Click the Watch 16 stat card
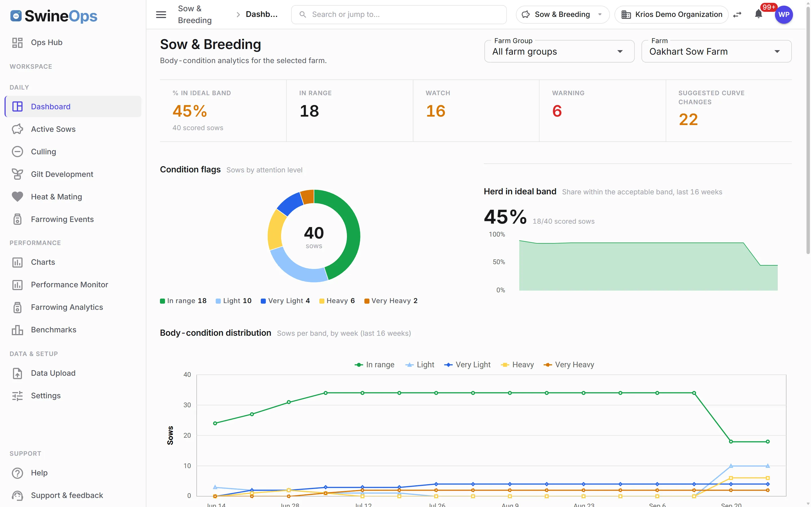This screenshot has height=507, width=811. pos(476,111)
